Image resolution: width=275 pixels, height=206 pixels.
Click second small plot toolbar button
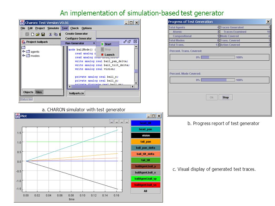point(117,122)
